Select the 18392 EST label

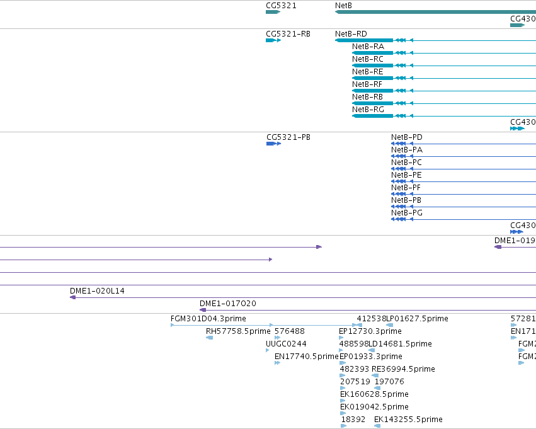point(353,420)
